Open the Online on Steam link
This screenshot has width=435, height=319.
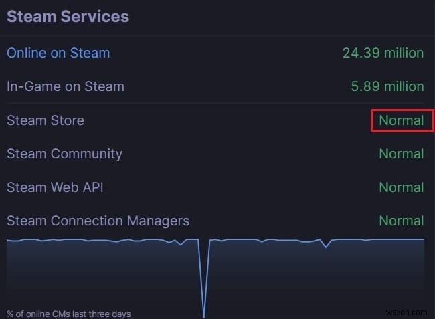(x=58, y=53)
